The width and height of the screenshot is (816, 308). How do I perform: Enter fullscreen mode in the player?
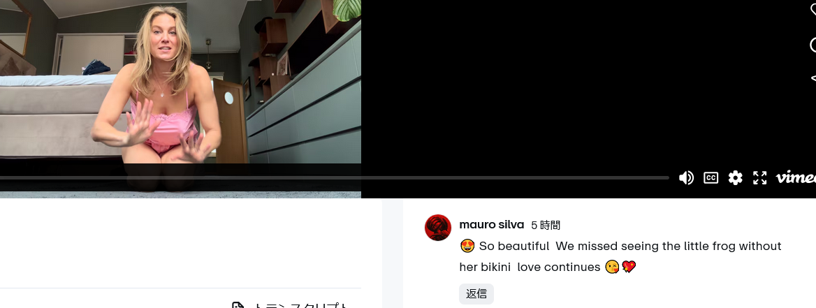click(760, 178)
